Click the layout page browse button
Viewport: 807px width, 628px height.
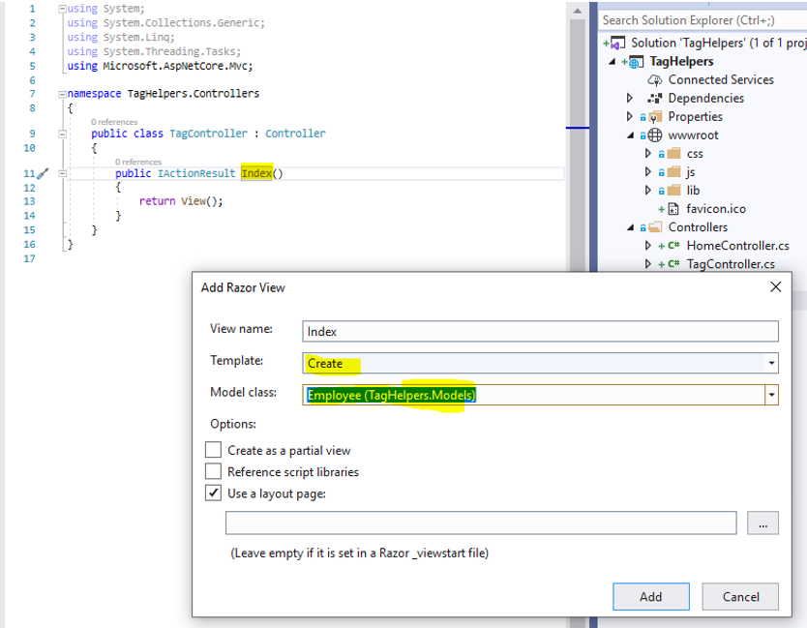click(x=762, y=523)
